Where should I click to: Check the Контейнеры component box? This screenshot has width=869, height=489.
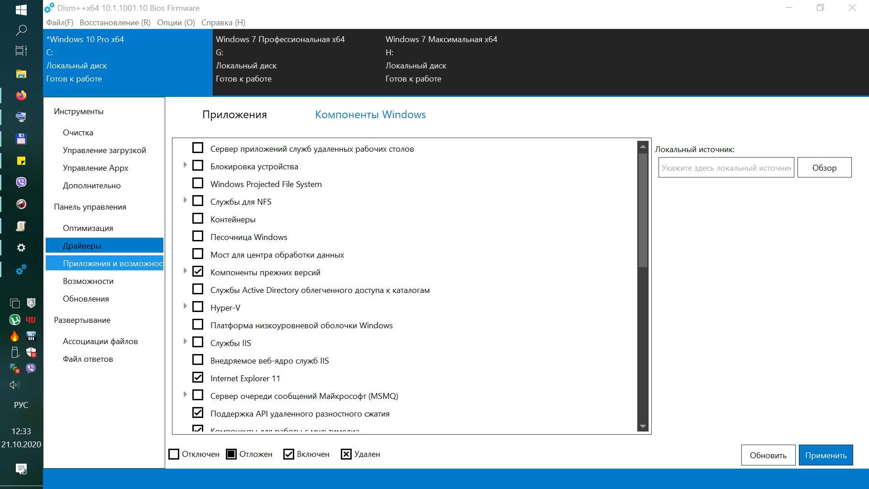[x=198, y=219]
